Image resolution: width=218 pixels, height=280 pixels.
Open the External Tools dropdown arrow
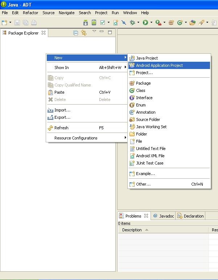click(164, 23)
